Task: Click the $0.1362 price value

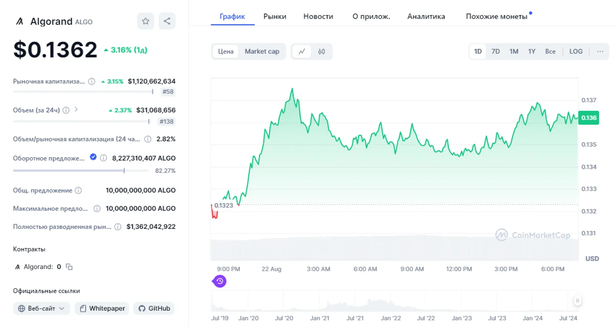Action: 55,50
